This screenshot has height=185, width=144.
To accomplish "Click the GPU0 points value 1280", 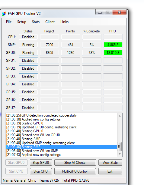I will pos(71,53).
